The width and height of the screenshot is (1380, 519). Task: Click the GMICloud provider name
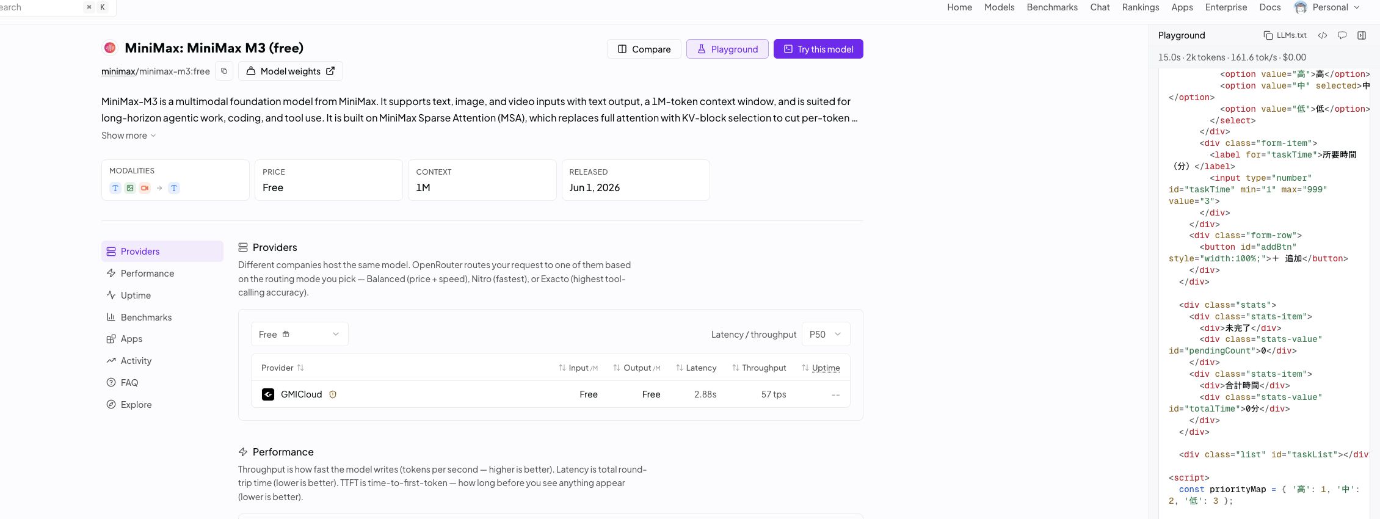[302, 394]
